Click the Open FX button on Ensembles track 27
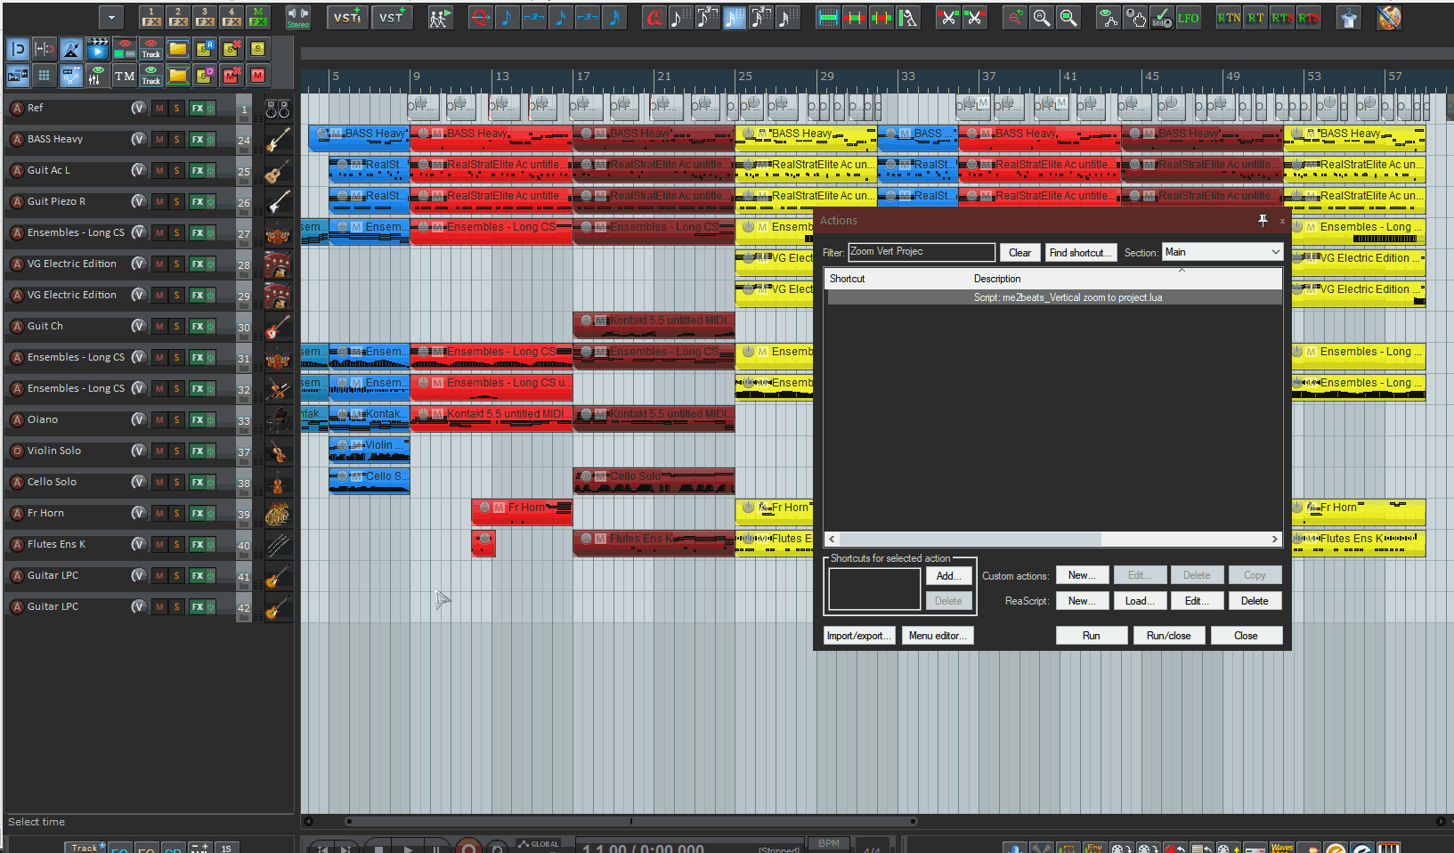This screenshot has height=853, width=1454. coord(197,233)
